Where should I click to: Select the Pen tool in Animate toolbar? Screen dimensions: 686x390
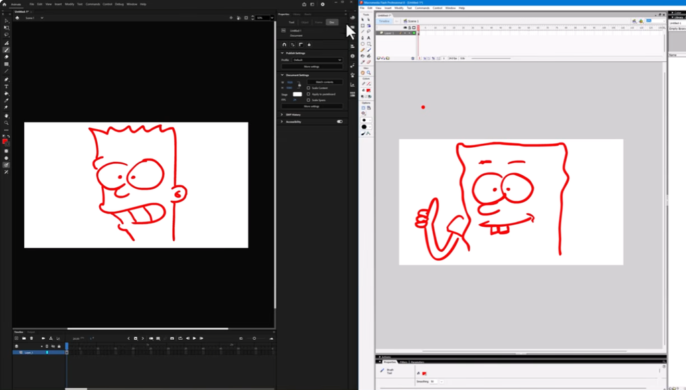pyautogui.click(x=6, y=79)
